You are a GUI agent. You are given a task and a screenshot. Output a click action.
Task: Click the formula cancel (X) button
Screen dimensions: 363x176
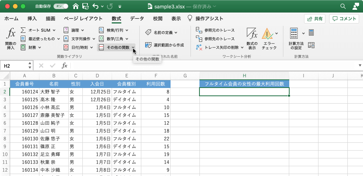click(41, 66)
